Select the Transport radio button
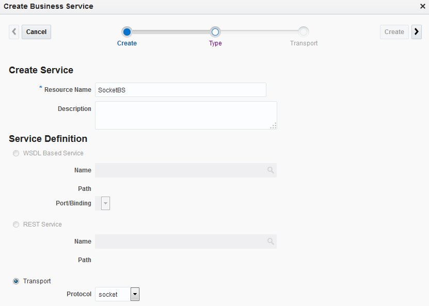Screen dimensions: 429x306 16,281
